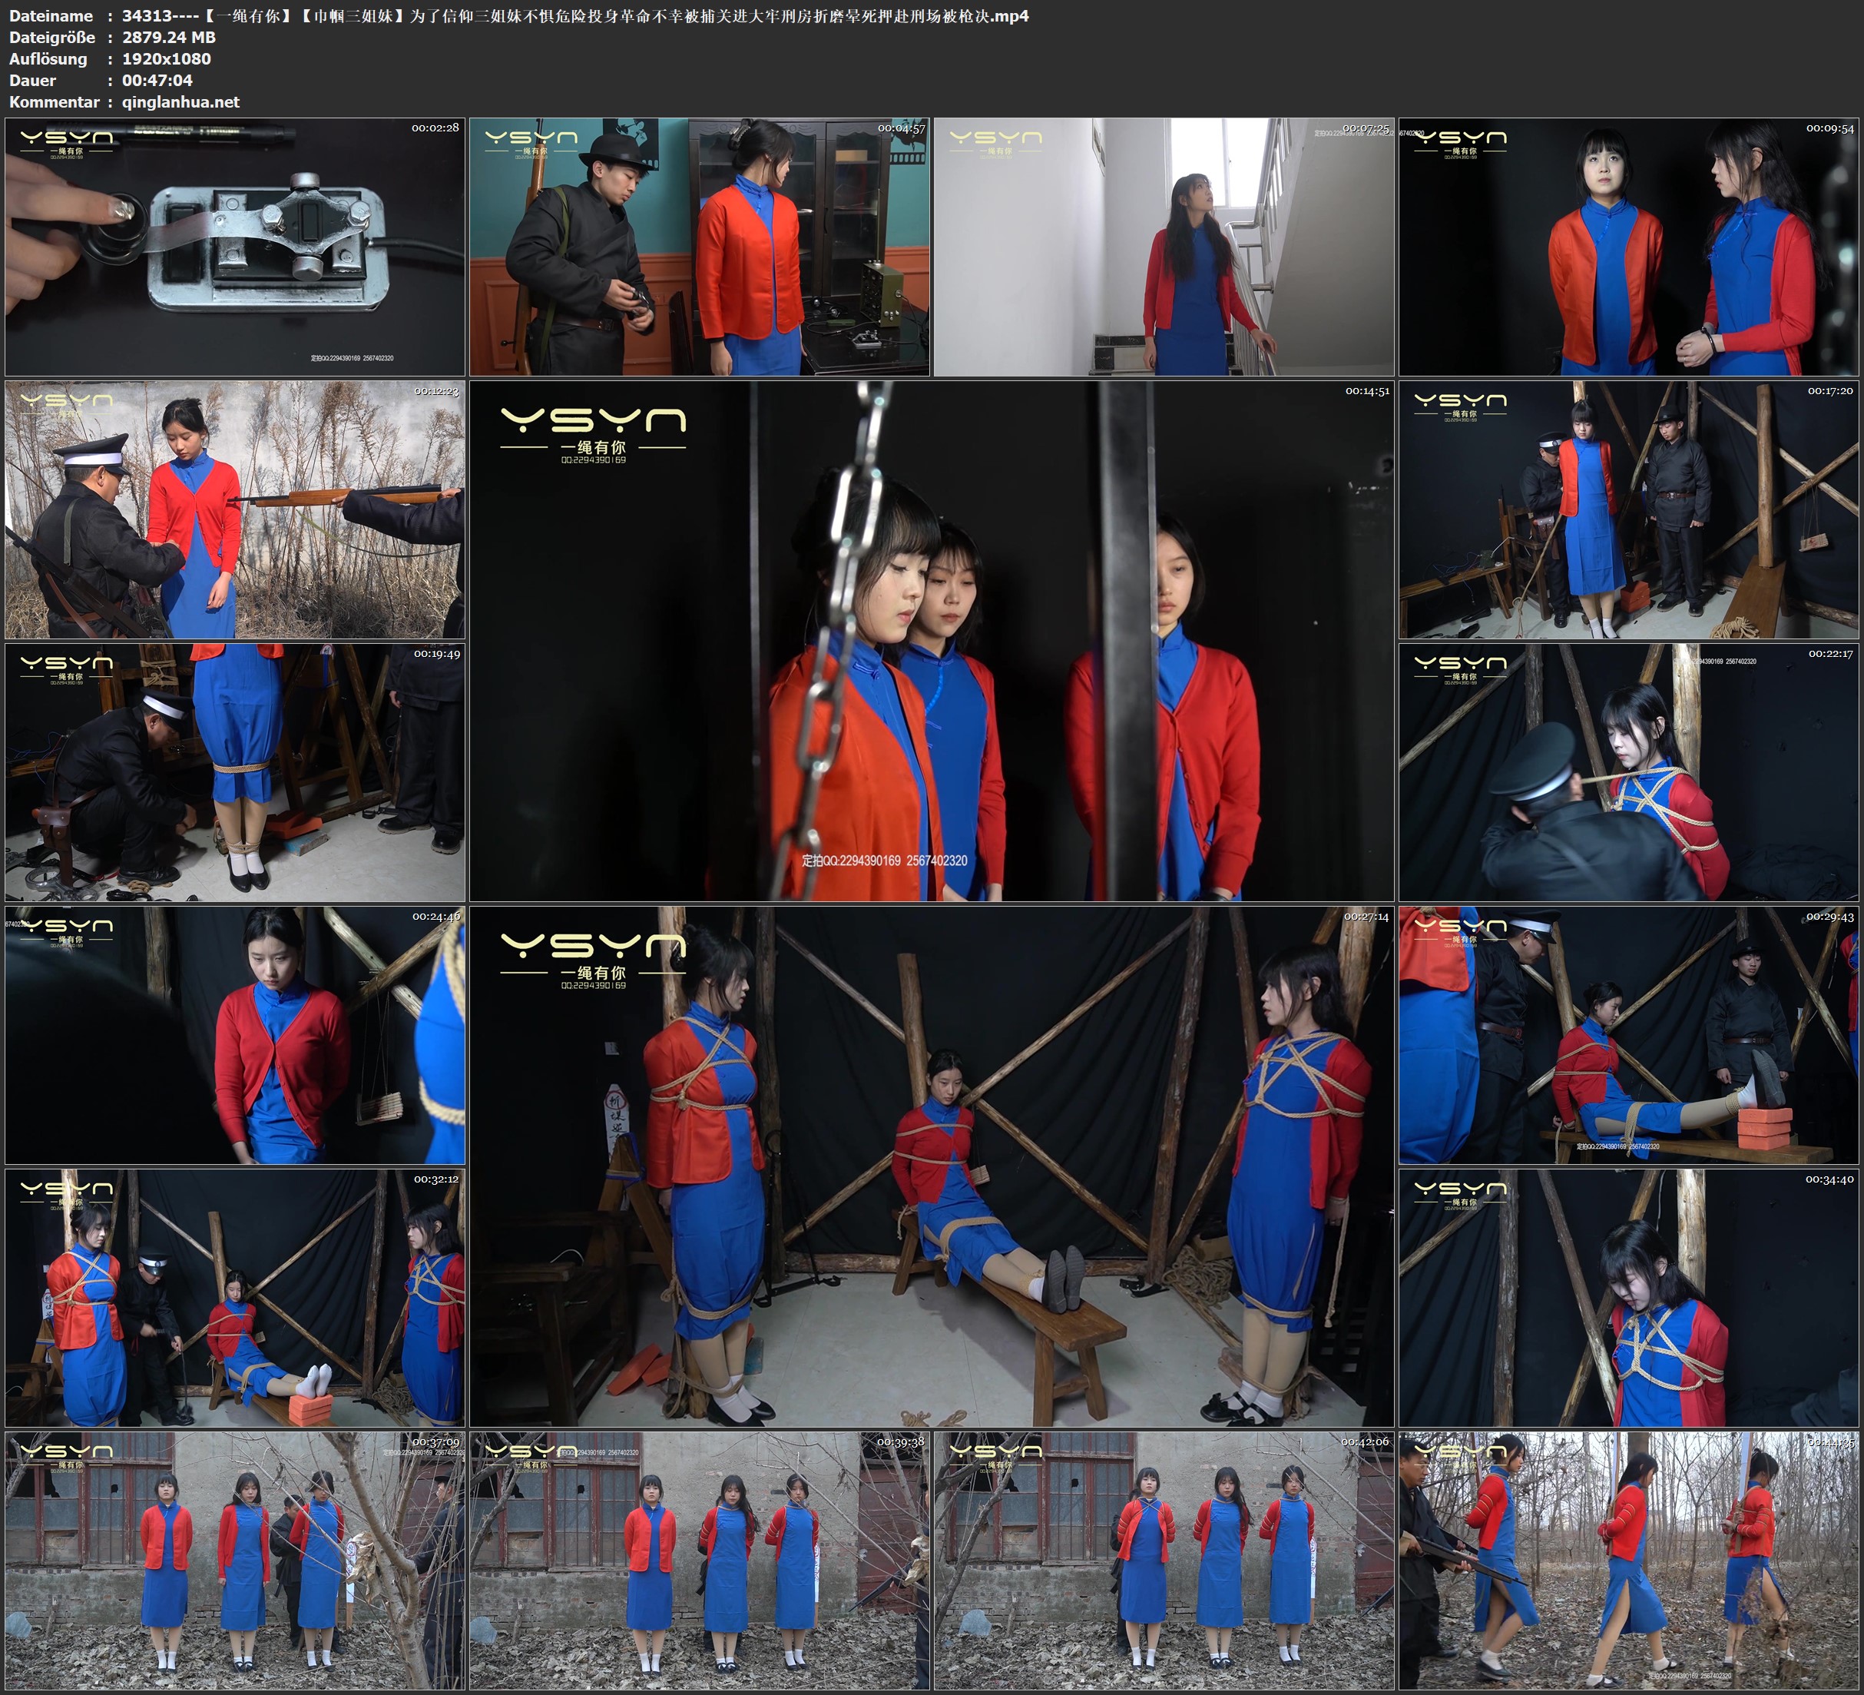Open the thumbnail timestamped 00:39:38

[x=699, y=1560]
